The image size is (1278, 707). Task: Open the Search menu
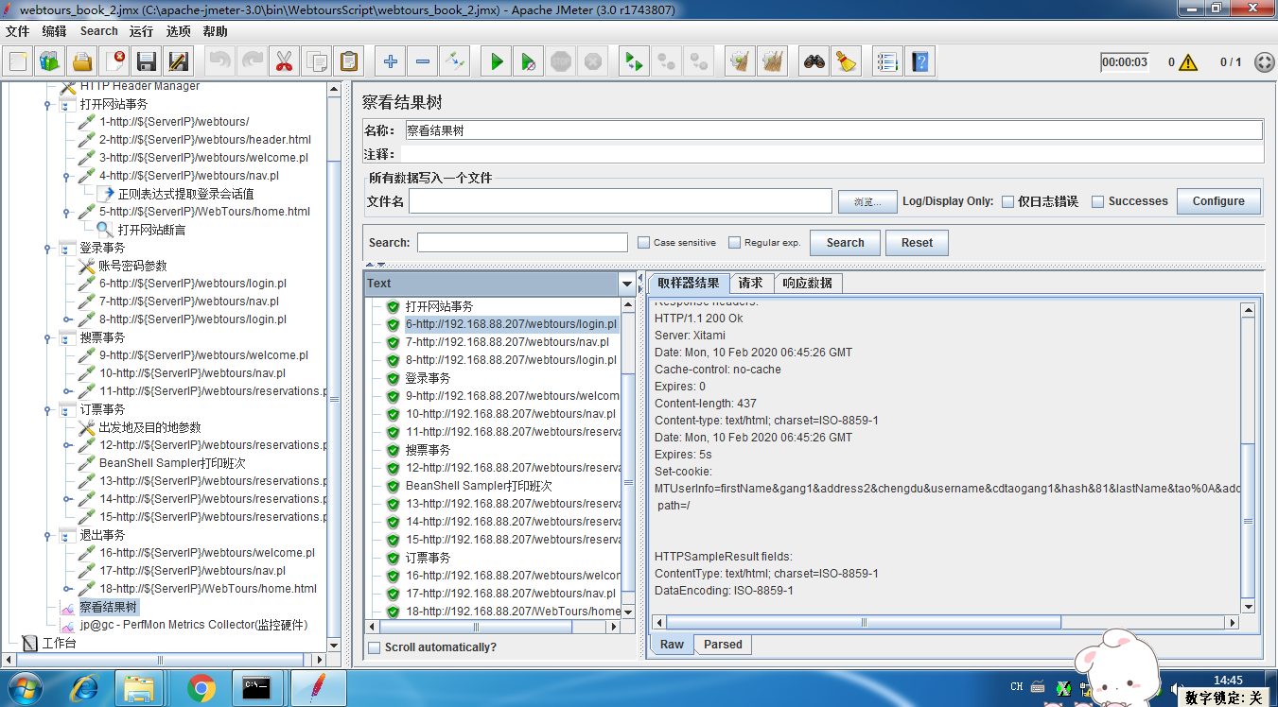(99, 31)
